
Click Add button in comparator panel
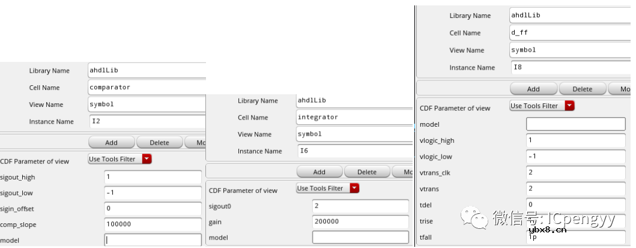[x=111, y=143]
